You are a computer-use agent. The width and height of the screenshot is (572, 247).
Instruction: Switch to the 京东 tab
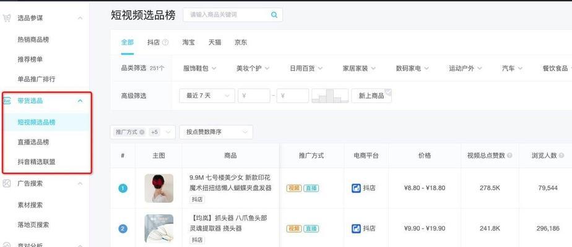[x=241, y=42]
